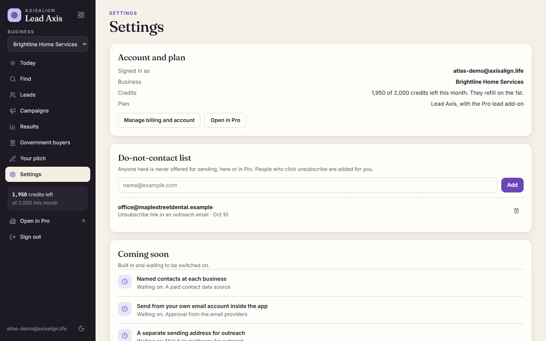Open the Find section

click(x=48, y=79)
